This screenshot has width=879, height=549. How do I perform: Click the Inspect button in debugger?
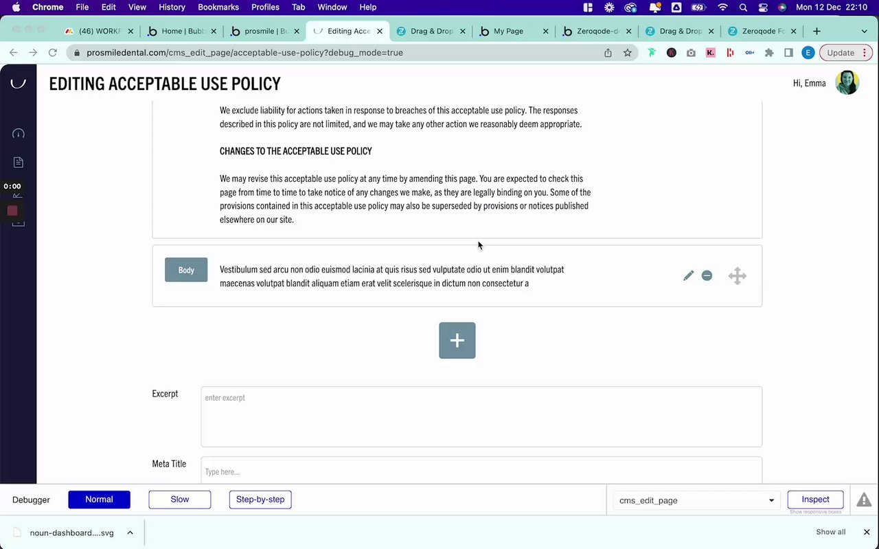tap(815, 500)
